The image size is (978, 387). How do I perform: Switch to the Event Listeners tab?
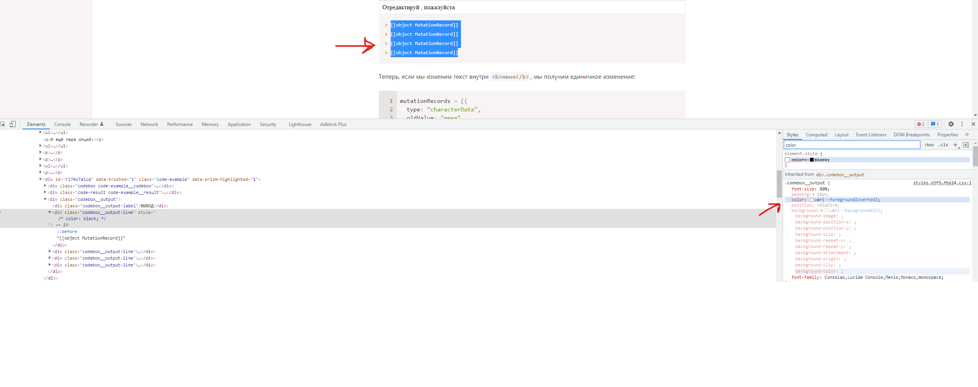[x=871, y=135]
